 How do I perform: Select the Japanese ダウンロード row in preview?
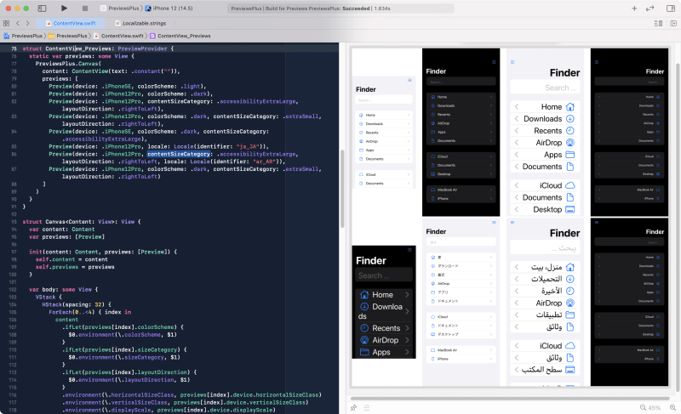[x=461, y=266]
